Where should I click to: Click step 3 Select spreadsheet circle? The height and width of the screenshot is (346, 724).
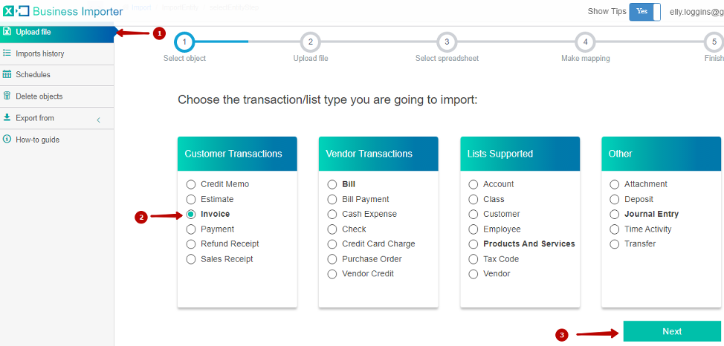447,42
